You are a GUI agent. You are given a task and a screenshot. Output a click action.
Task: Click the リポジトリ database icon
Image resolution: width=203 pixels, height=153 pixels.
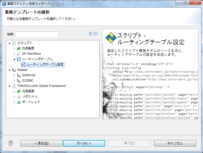[19, 97]
